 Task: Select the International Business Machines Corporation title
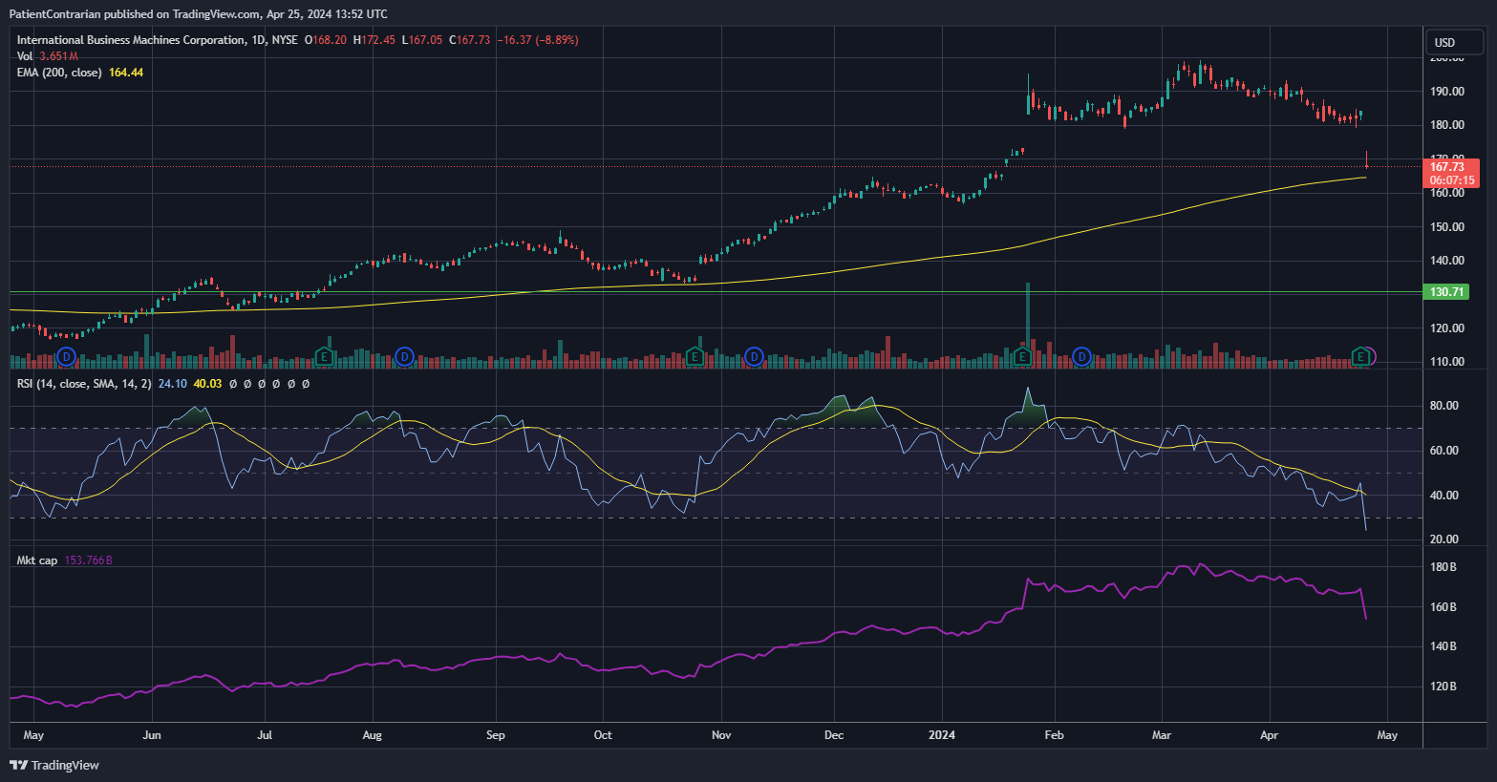coord(131,40)
